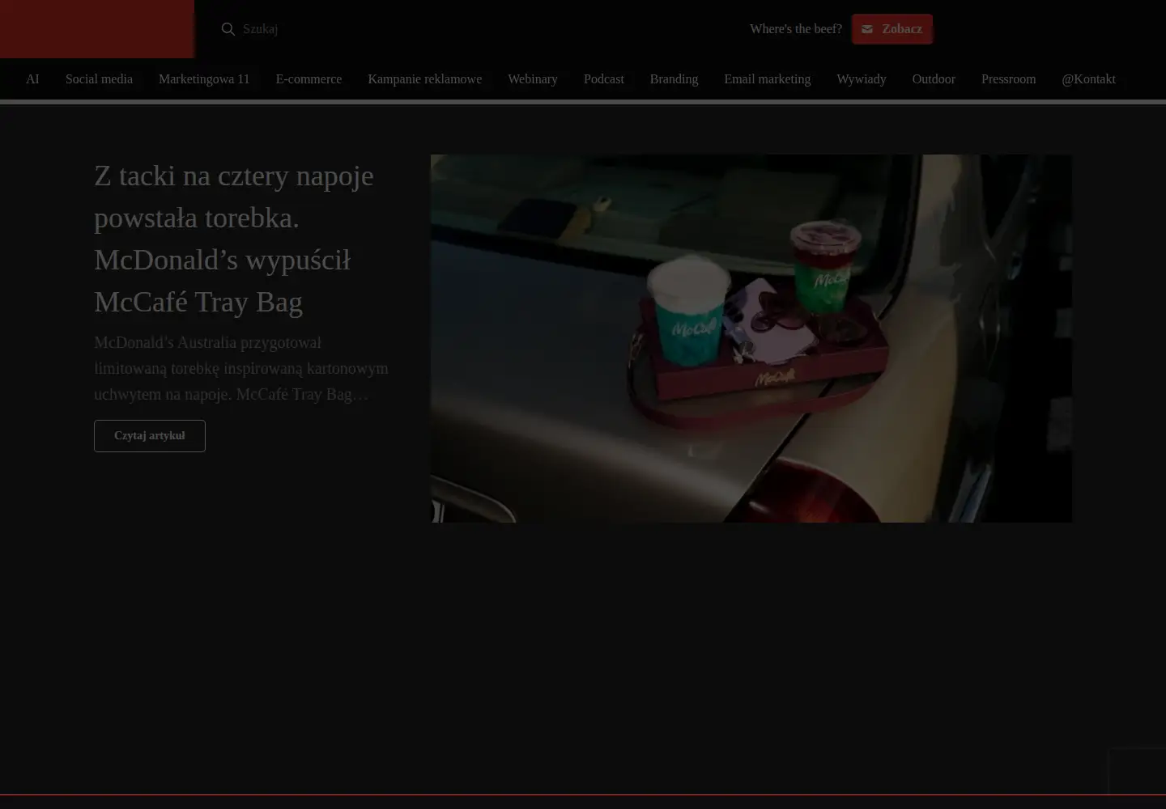Open Marketingowa 11 section
Viewport: 1166px width, 809px height.
[x=204, y=79]
